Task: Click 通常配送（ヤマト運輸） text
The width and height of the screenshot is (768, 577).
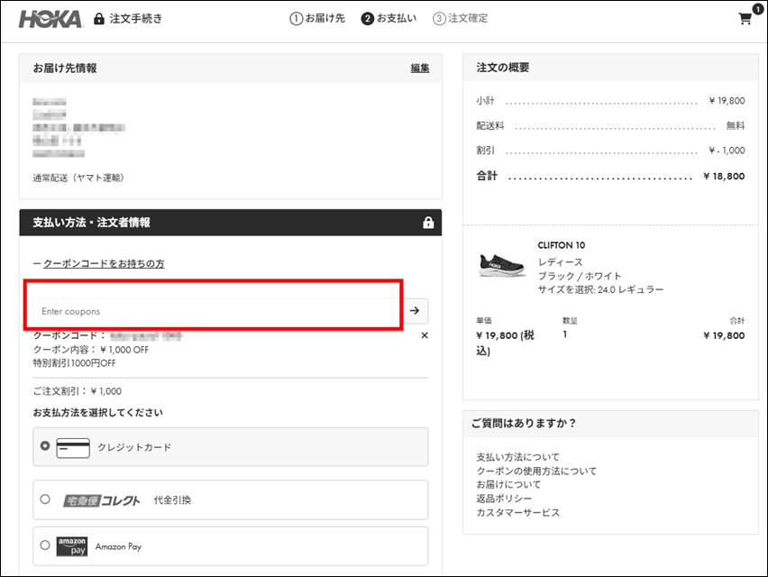Action: point(78,178)
